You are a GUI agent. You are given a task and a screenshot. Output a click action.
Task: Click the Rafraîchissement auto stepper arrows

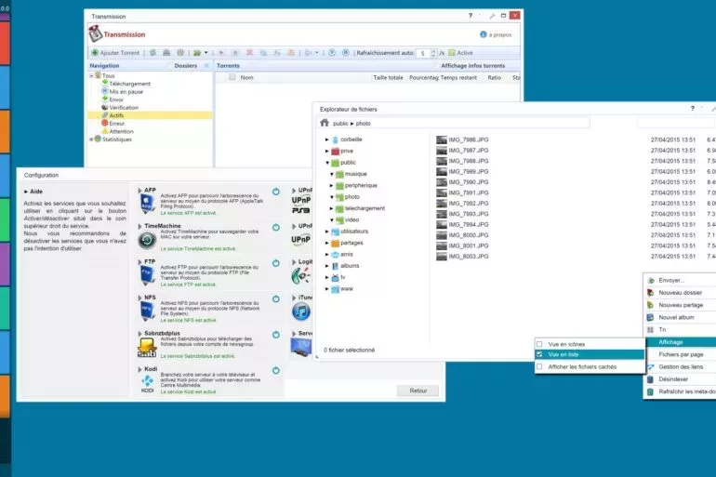point(433,53)
